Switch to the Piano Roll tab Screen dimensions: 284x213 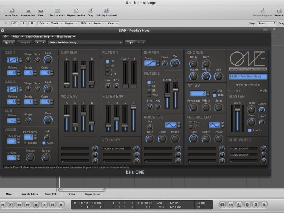coord(50,194)
